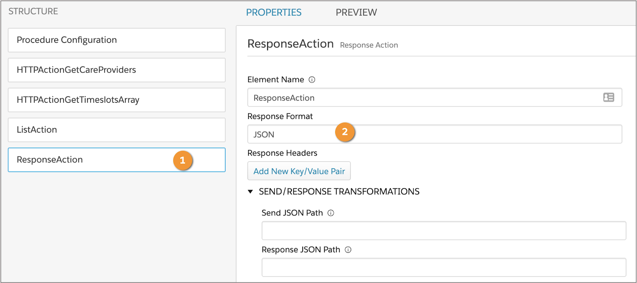637x283 pixels.
Task: Click the Send JSON Path info icon
Action: [x=331, y=213]
